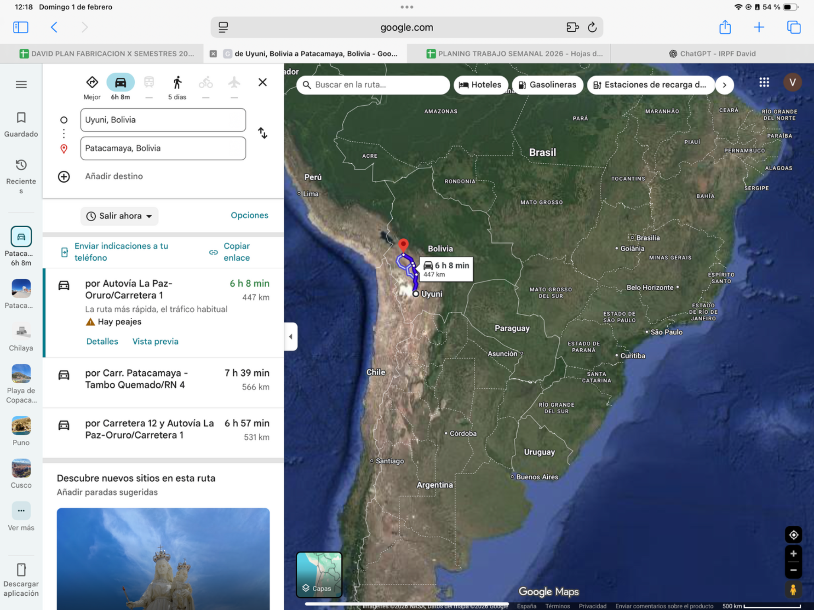Screen dimensions: 814x610
Task: Select the walking travel mode icon
Action: coord(177,83)
